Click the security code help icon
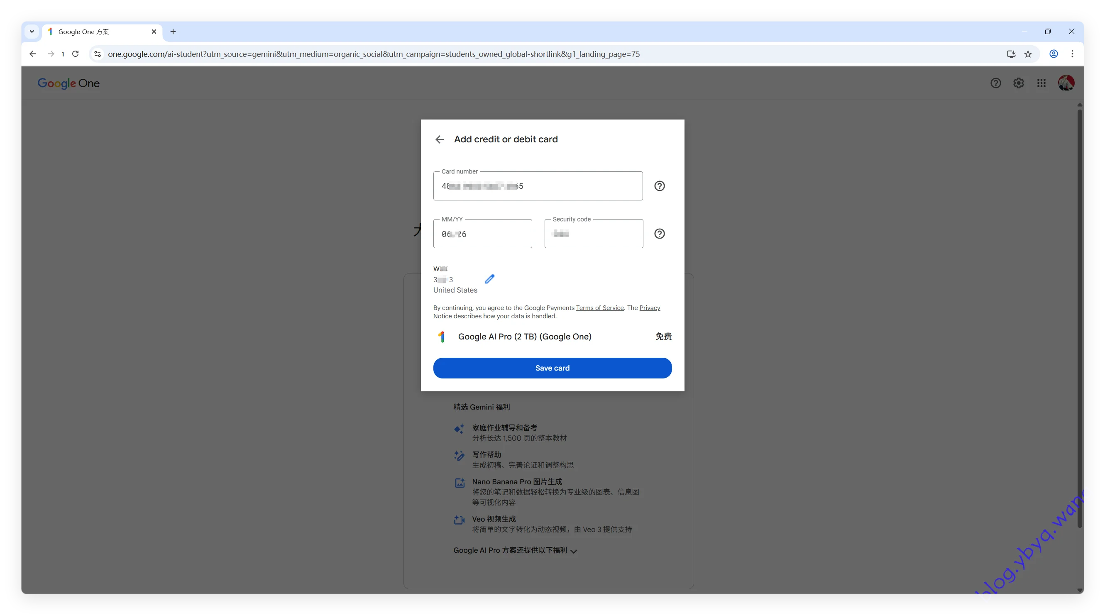This screenshot has height=615, width=1105. (x=659, y=234)
